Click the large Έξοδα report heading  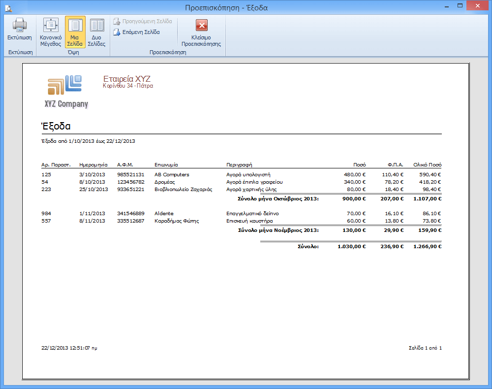click(x=56, y=127)
